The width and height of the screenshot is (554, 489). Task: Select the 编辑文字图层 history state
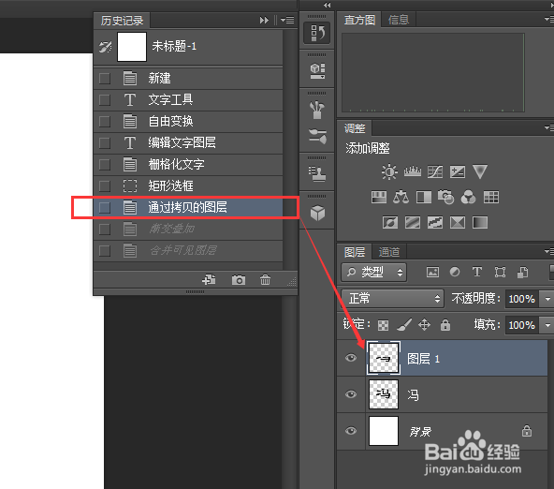tap(188, 142)
